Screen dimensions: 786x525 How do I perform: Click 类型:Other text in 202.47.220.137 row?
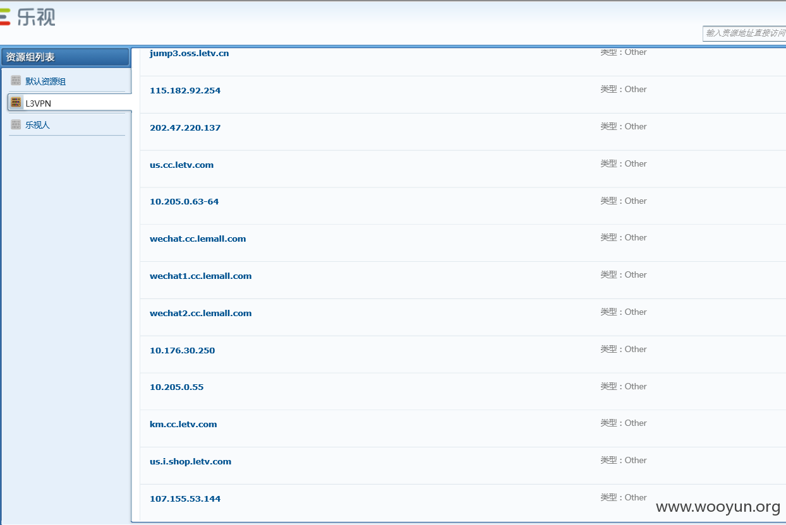624,126
